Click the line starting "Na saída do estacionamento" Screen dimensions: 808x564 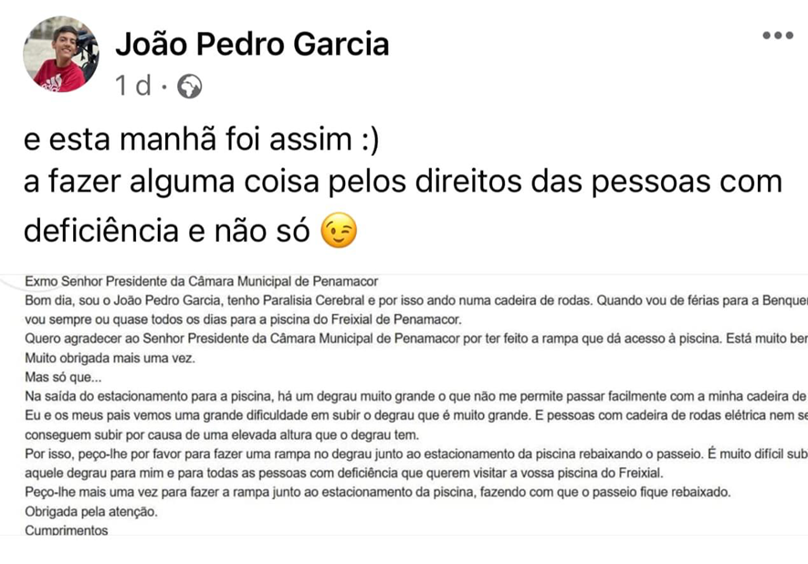[x=411, y=396]
